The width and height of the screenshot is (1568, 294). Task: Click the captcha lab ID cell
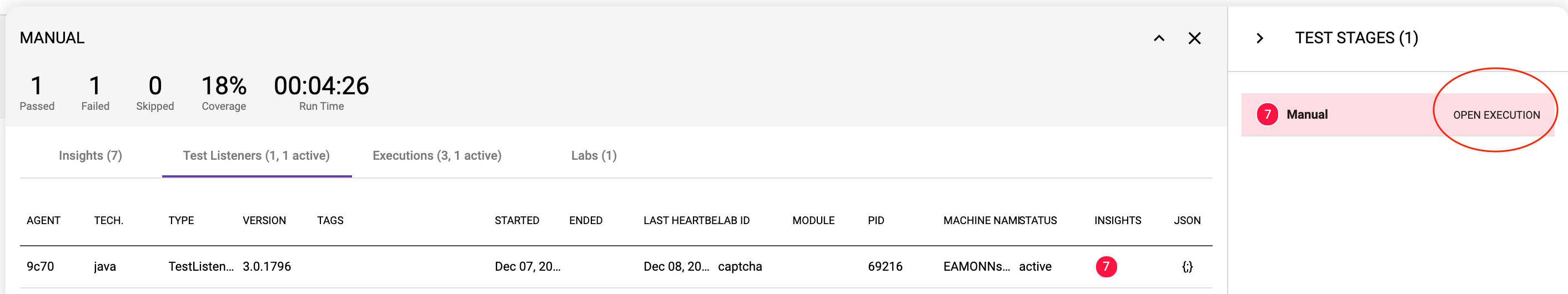[x=740, y=267]
